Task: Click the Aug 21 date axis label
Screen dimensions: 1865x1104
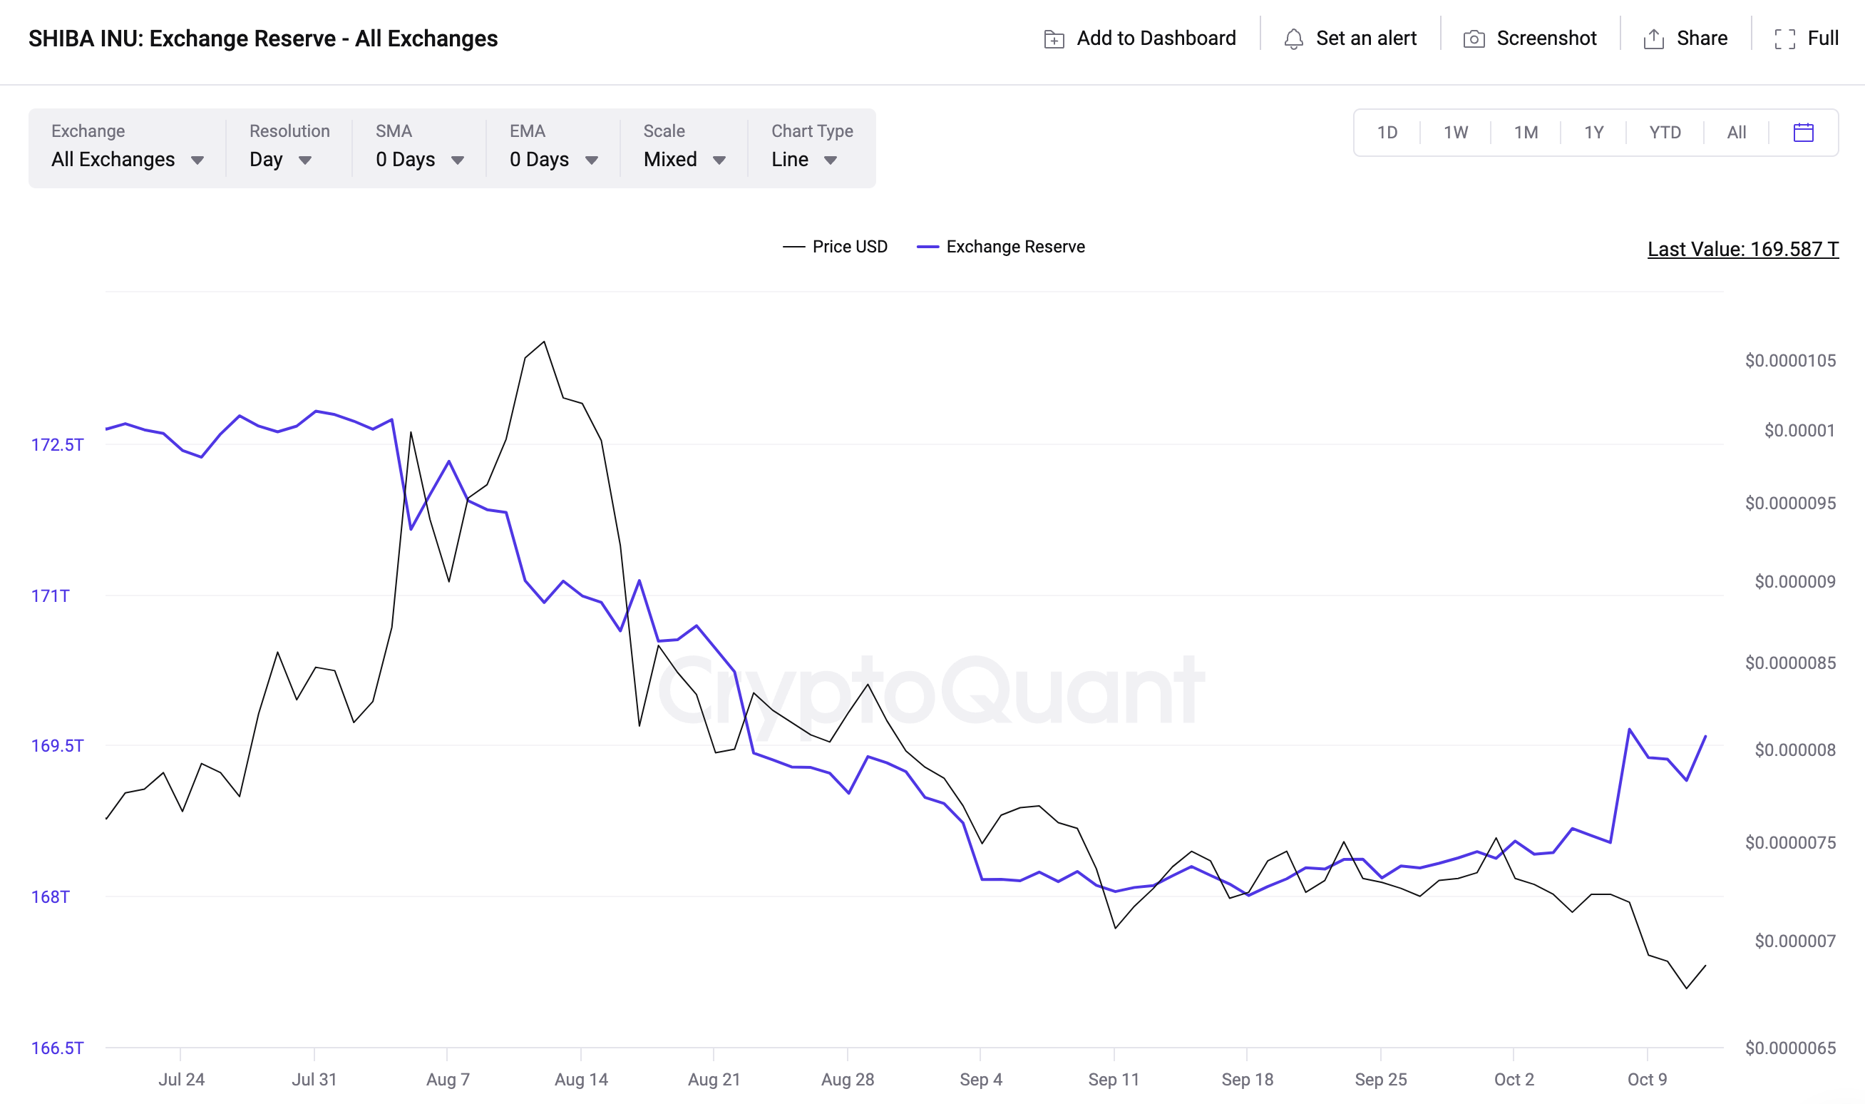Action: coord(714,1080)
